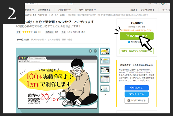The image size is (173, 116).
Task: Show the previous slide with left arrow
Action: tap(90, 51)
